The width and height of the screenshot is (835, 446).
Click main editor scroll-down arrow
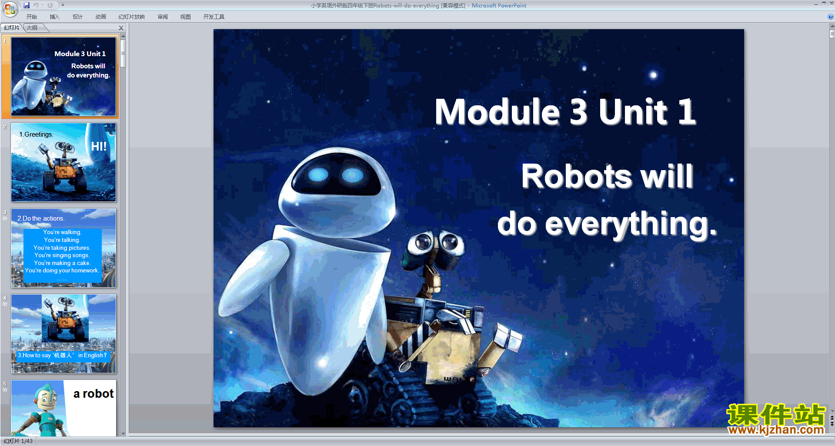832,411
